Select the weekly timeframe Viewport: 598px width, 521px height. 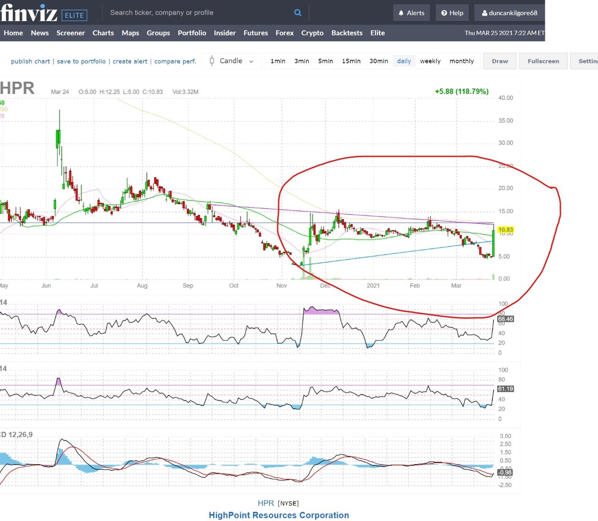[430, 61]
